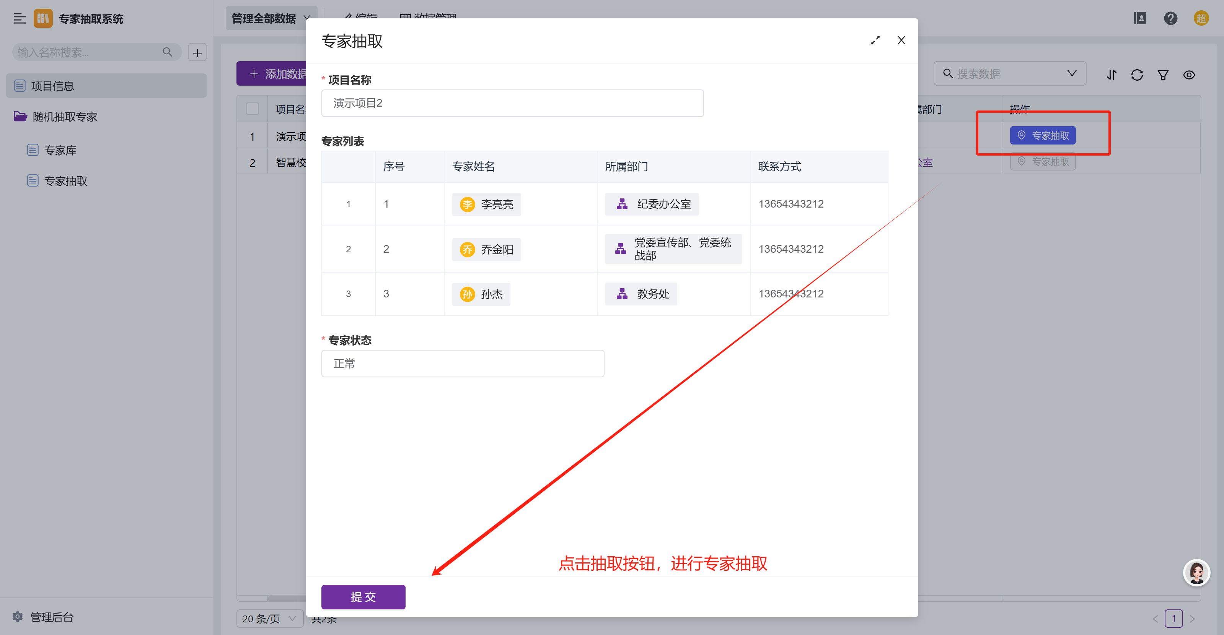The image size is (1224, 635).
Task: Open the contacts book icon
Action: coord(1140,18)
